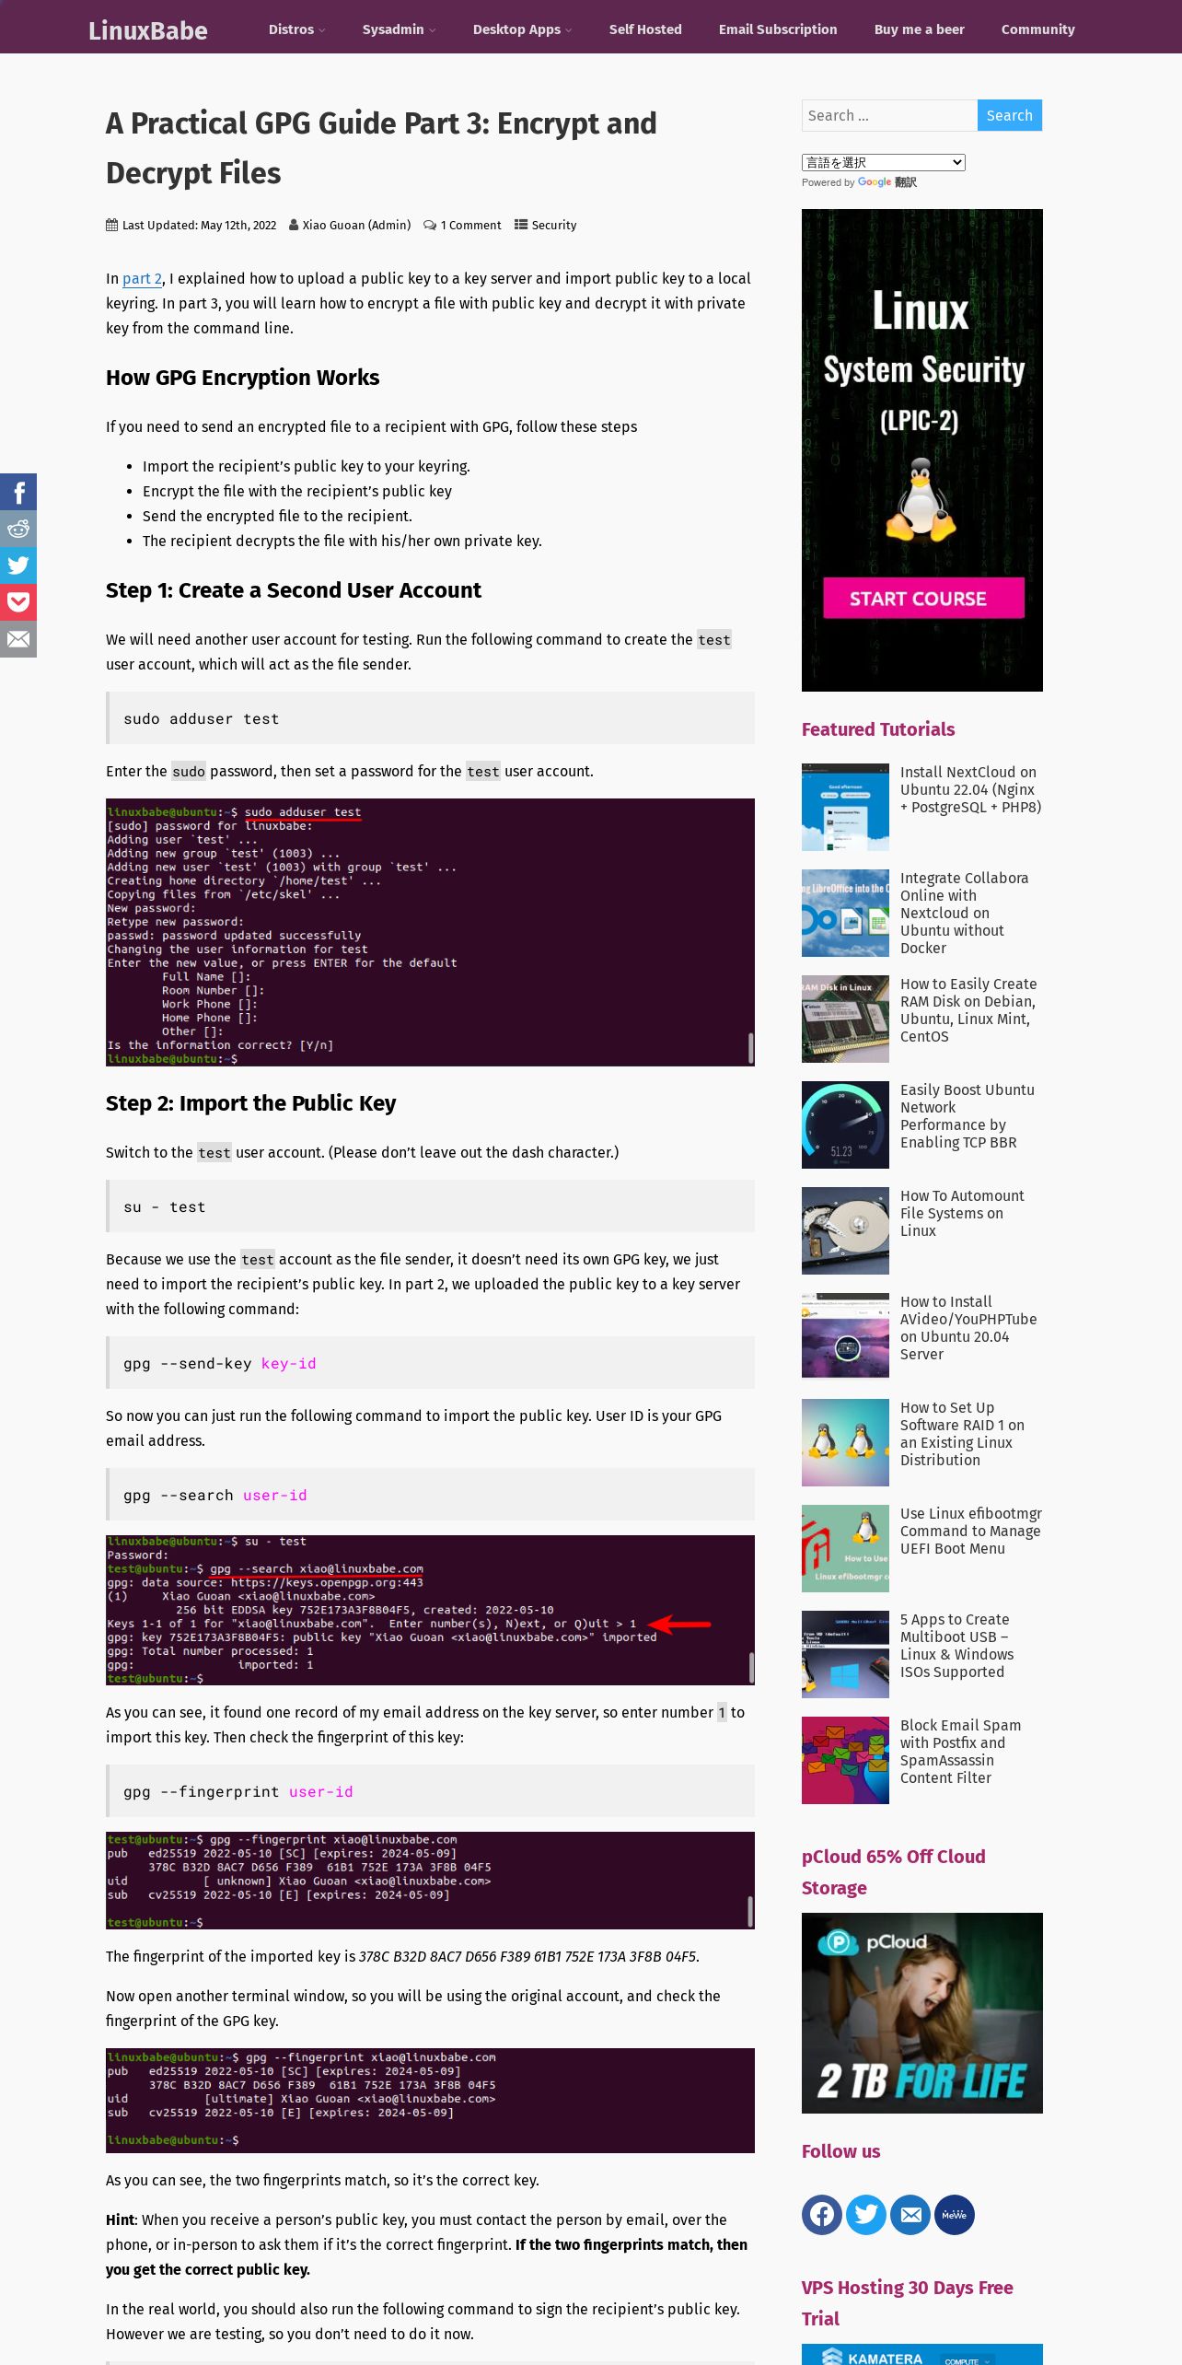The image size is (1182, 2365).
Task: Share article via email side icon
Action: (18, 639)
